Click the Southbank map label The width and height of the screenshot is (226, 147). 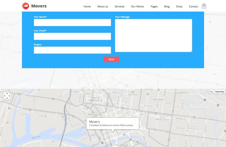[x=122, y=145]
